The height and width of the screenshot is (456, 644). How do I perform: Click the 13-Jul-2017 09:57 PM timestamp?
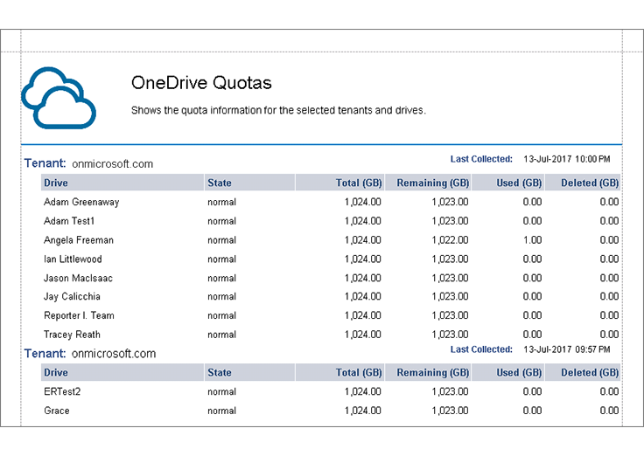point(567,349)
